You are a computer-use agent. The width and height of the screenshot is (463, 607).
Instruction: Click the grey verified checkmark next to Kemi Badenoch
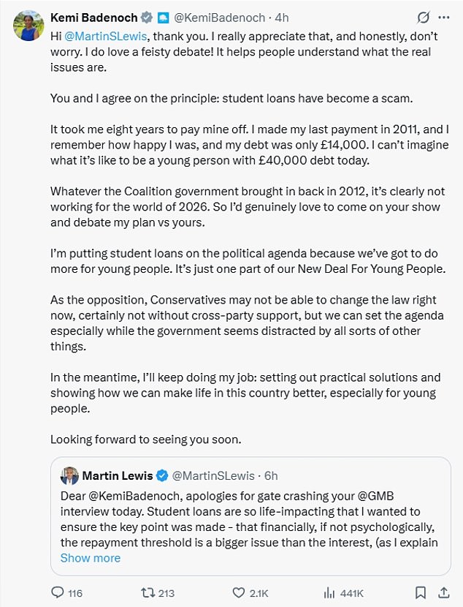(x=148, y=17)
